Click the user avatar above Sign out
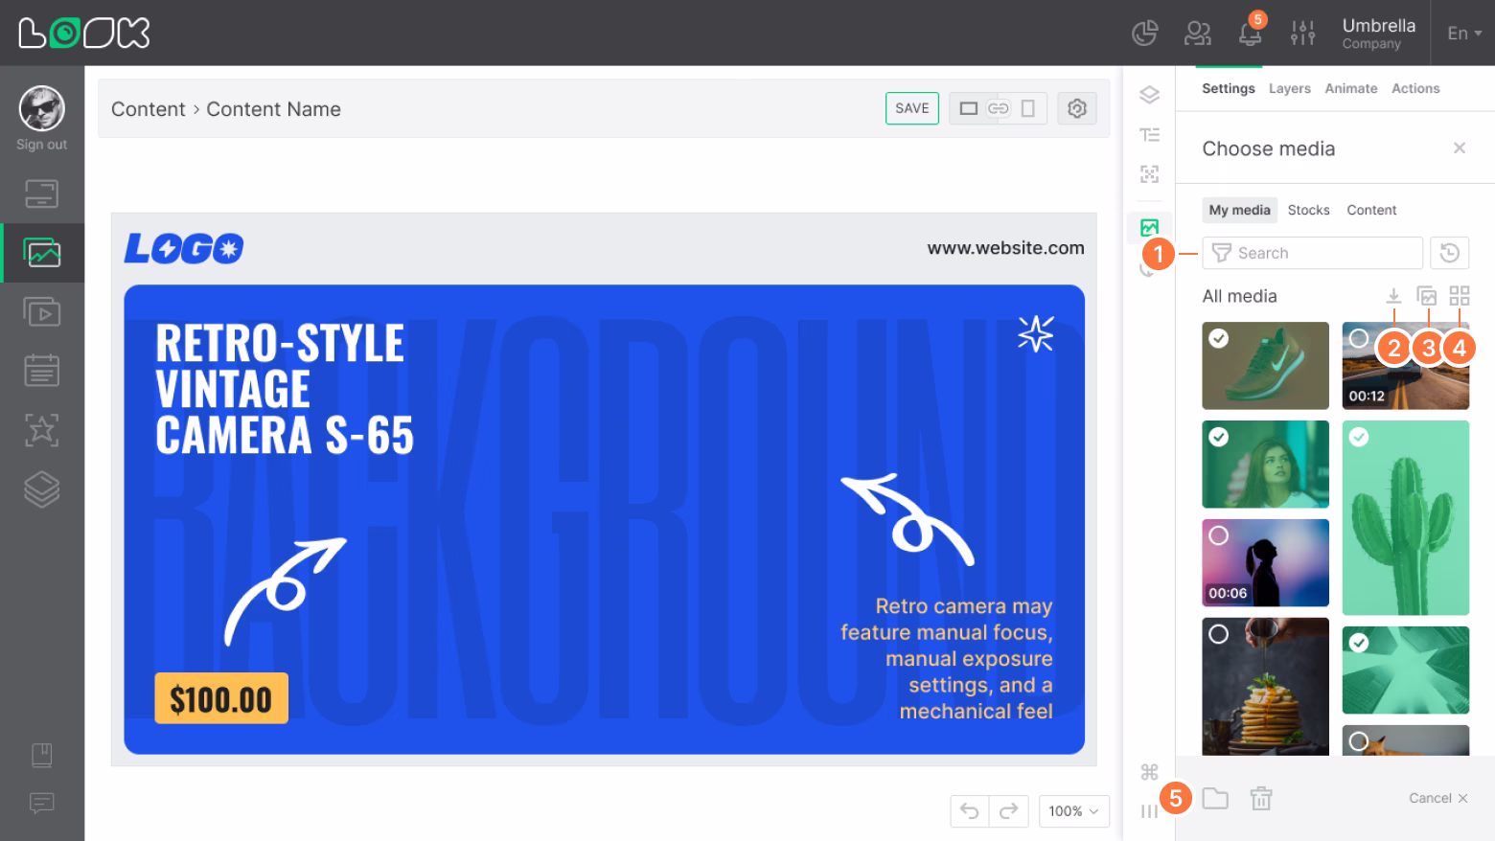 click(x=41, y=108)
